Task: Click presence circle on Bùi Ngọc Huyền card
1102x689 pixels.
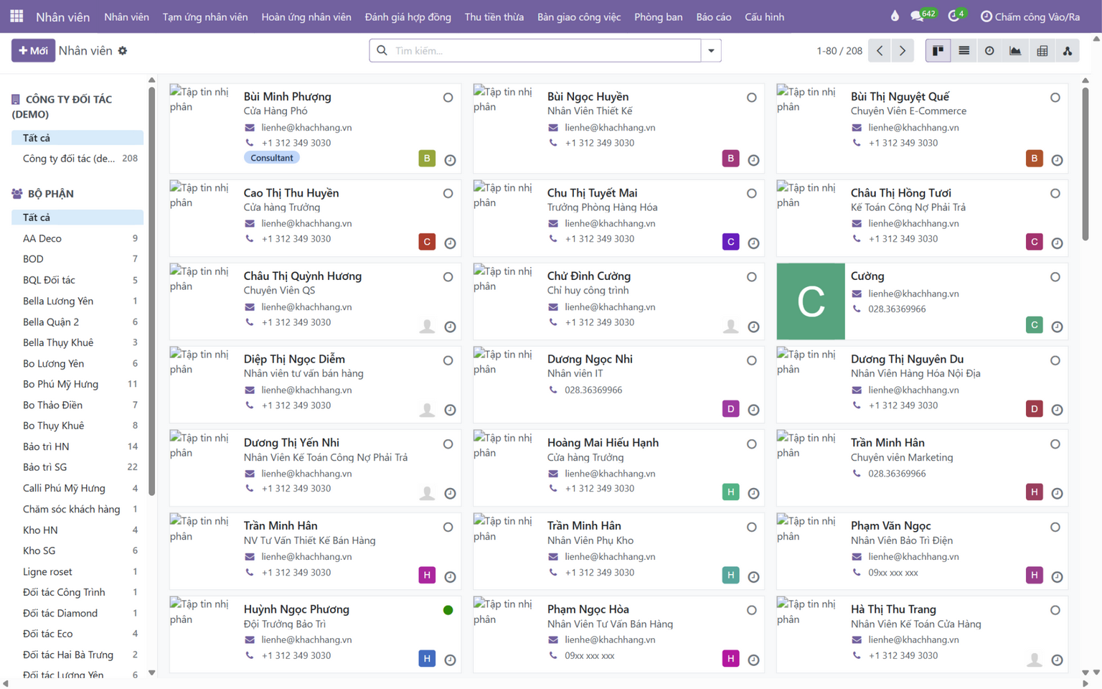Action: 751,98
